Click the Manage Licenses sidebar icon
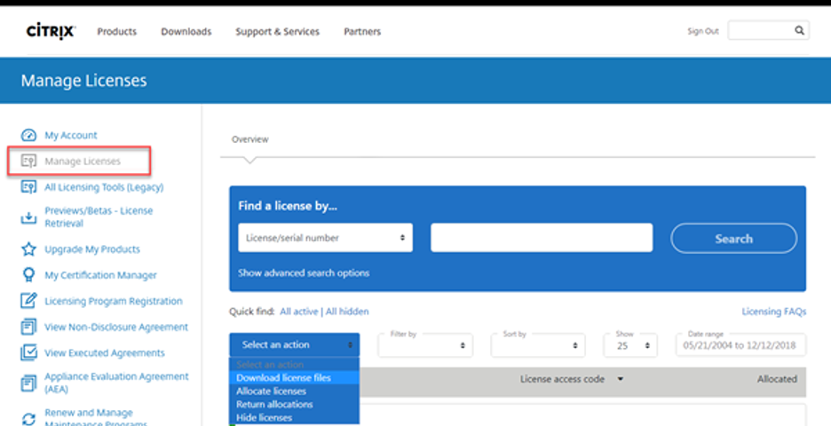831x426 pixels. point(28,161)
